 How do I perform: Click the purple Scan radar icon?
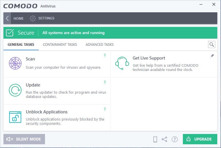15,63
